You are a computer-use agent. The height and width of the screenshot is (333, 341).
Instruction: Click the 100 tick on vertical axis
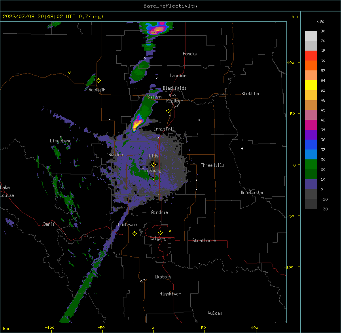[290, 63]
